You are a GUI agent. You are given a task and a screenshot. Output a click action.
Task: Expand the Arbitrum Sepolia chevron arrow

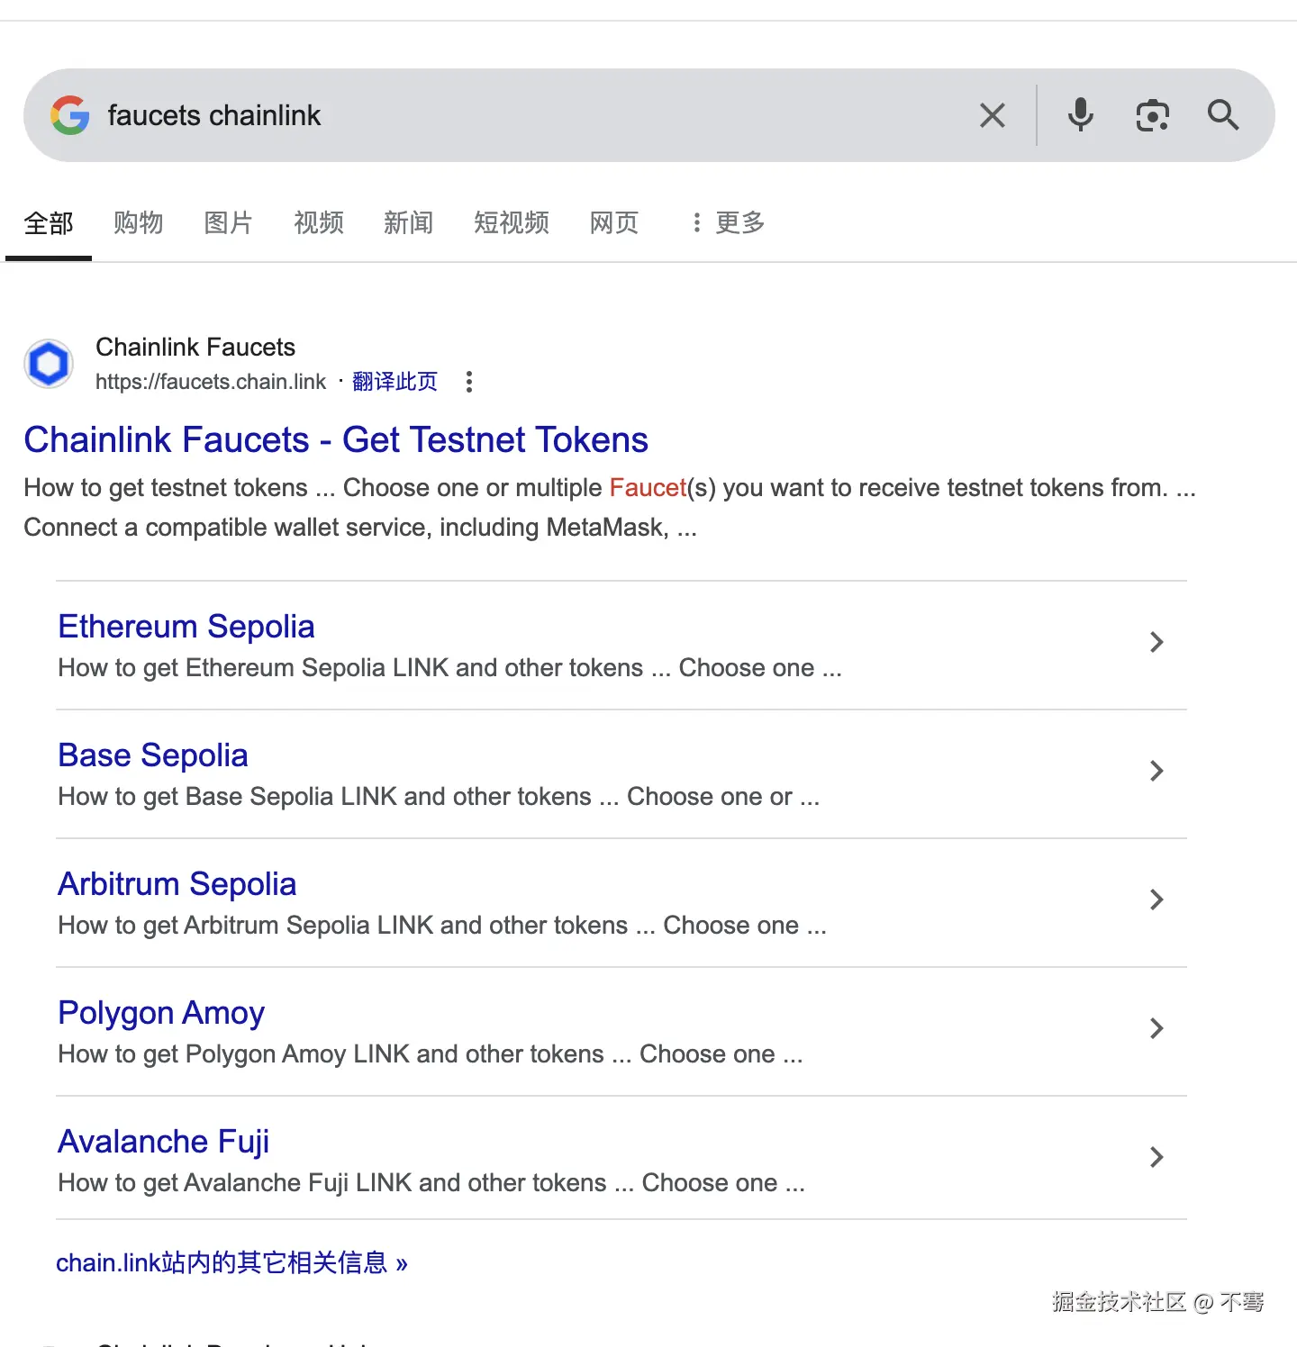click(x=1156, y=900)
